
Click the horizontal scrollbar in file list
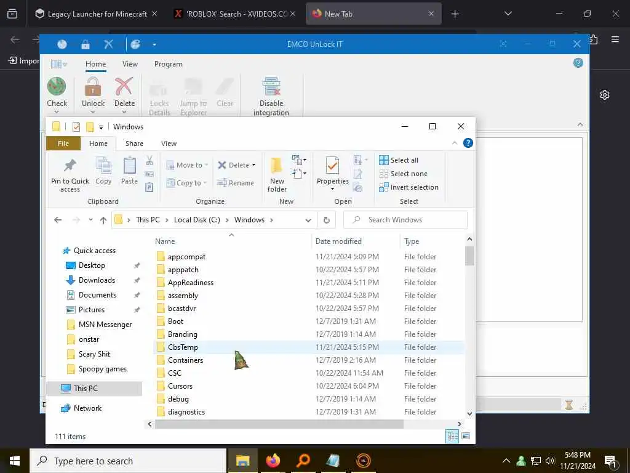pos(279,424)
